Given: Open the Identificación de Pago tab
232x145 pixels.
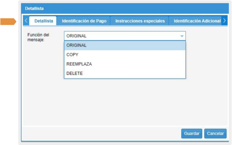Looking at the screenshot, I should [x=84, y=21].
